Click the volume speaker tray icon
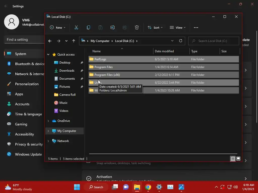The width and height of the screenshot is (258, 193). (236, 187)
